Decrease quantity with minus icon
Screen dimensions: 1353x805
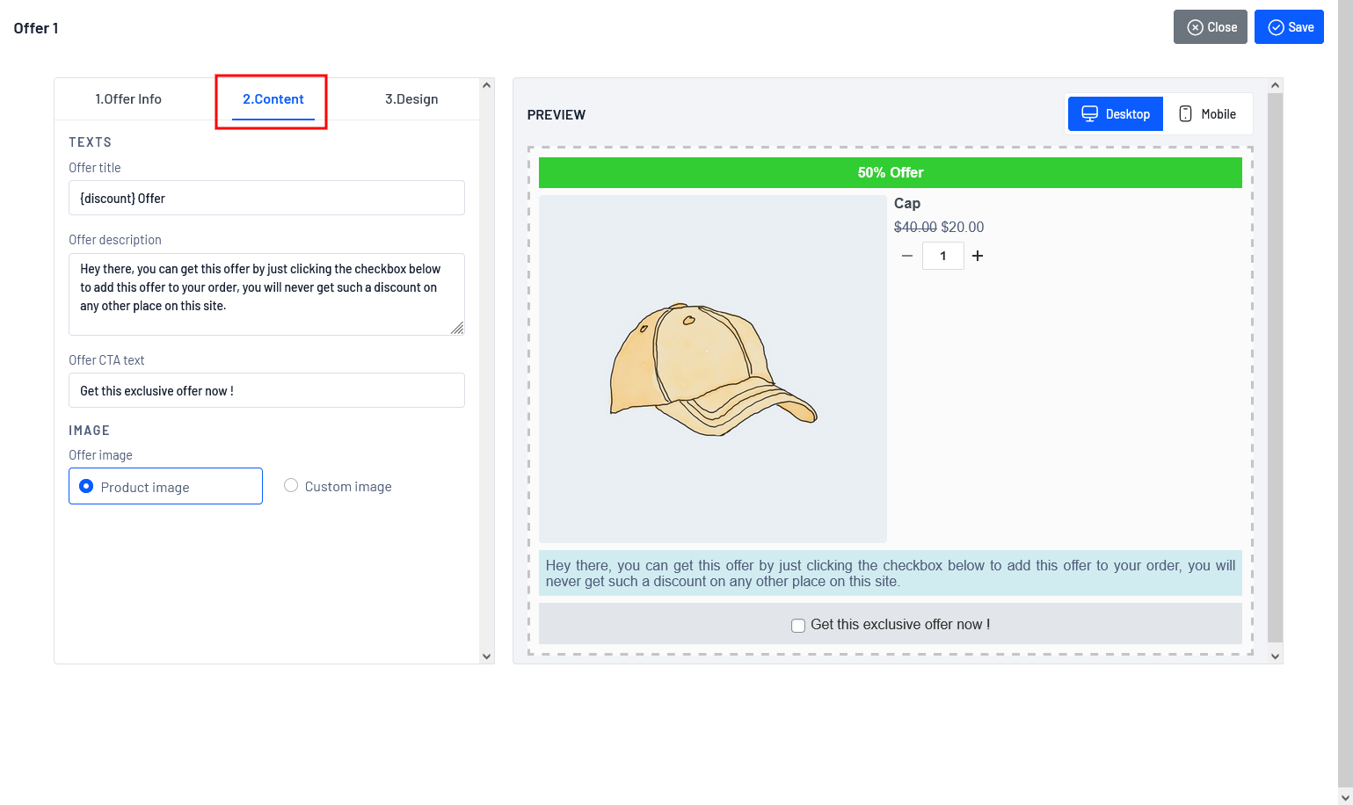click(x=907, y=256)
